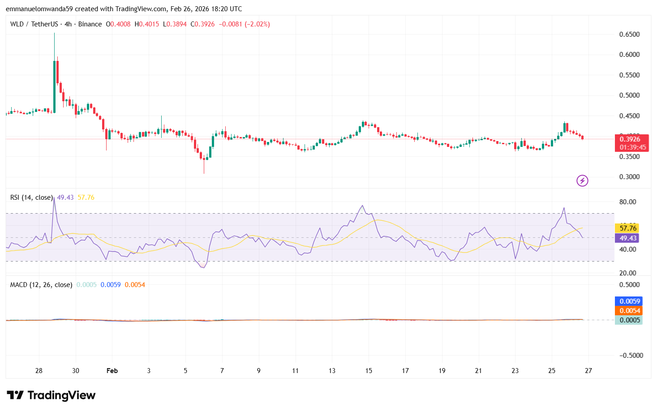The height and width of the screenshot is (412, 657).
Task: Click the 0.6500 value on the price scale
Action: click(x=630, y=34)
